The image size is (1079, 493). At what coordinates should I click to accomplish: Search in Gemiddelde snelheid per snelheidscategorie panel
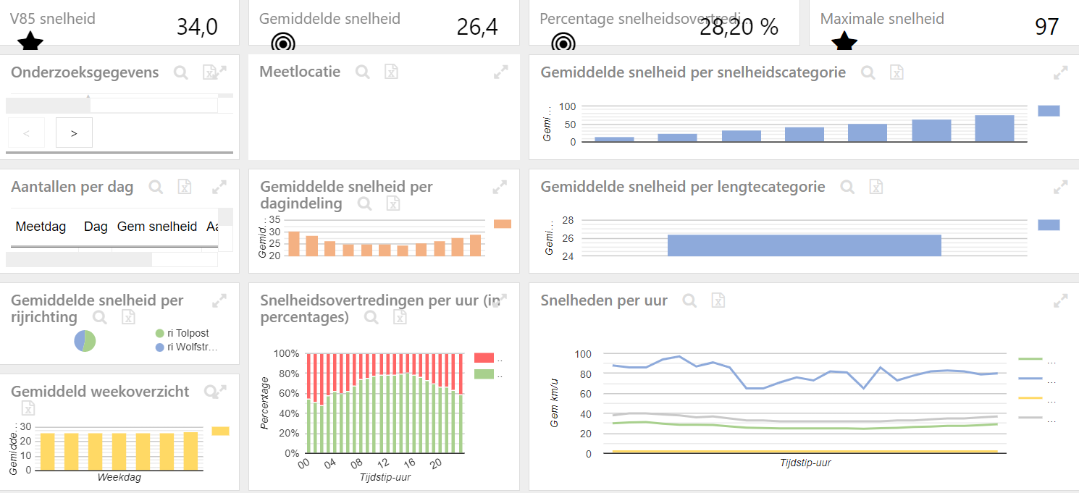868,72
